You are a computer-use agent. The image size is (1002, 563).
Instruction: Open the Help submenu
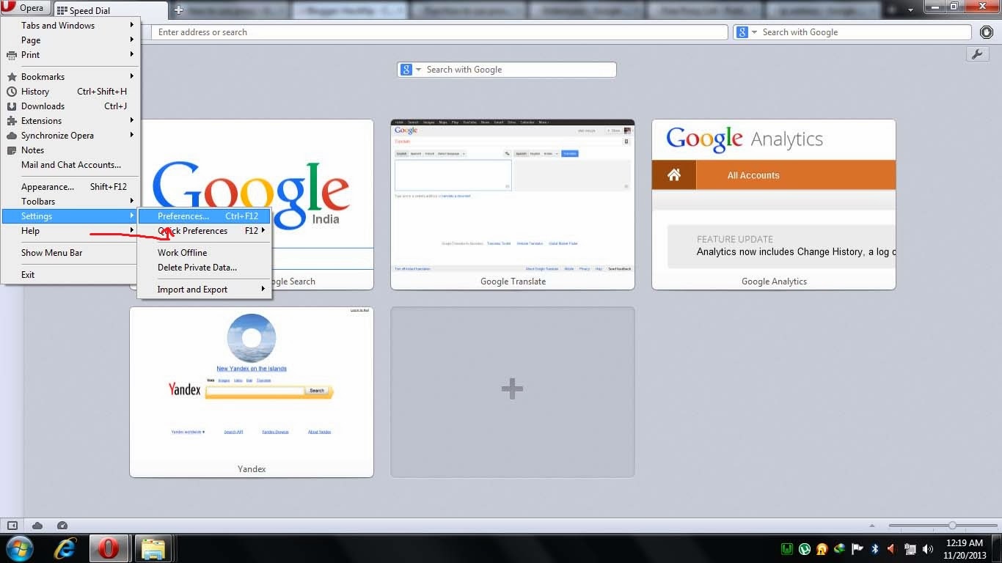[70, 231]
